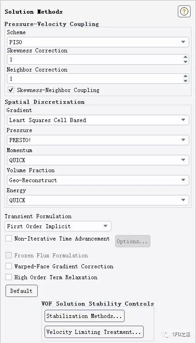Open Transient Formulation First Order Implicit dropdown
The image size is (196, 343).
[58, 226]
